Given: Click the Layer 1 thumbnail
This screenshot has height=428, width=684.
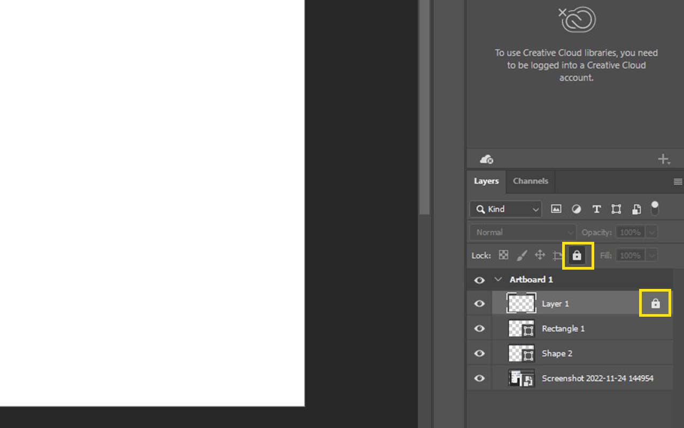Looking at the screenshot, I should 521,303.
